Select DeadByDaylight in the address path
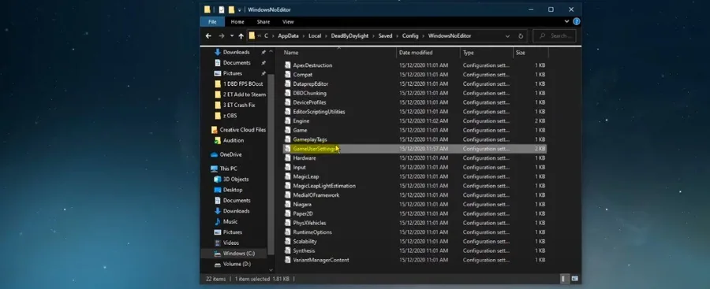This screenshot has height=289, width=710. (x=349, y=36)
